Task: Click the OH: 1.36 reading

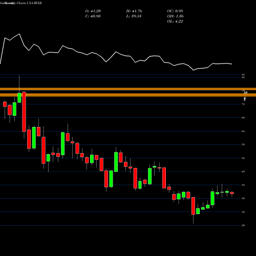Action: click(x=175, y=16)
